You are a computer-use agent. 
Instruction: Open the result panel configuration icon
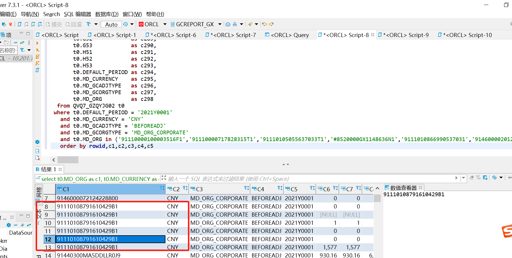(x=485, y=178)
